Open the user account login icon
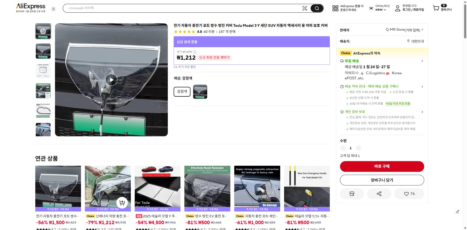 pos(397,8)
